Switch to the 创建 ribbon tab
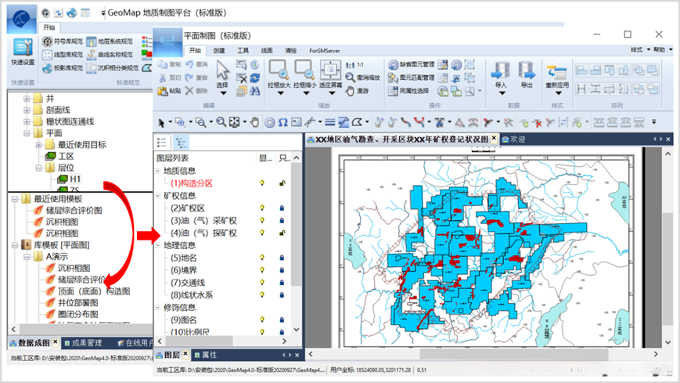The image size is (680, 383). [219, 50]
